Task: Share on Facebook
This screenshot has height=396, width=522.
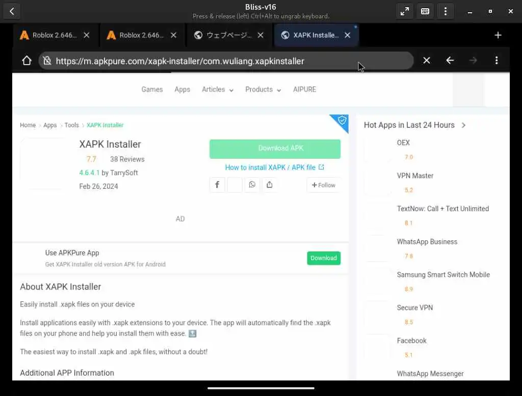Action: (x=217, y=185)
